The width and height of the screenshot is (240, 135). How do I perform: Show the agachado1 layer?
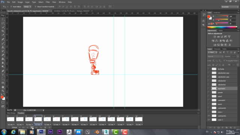pyautogui.click(x=209, y=88)
